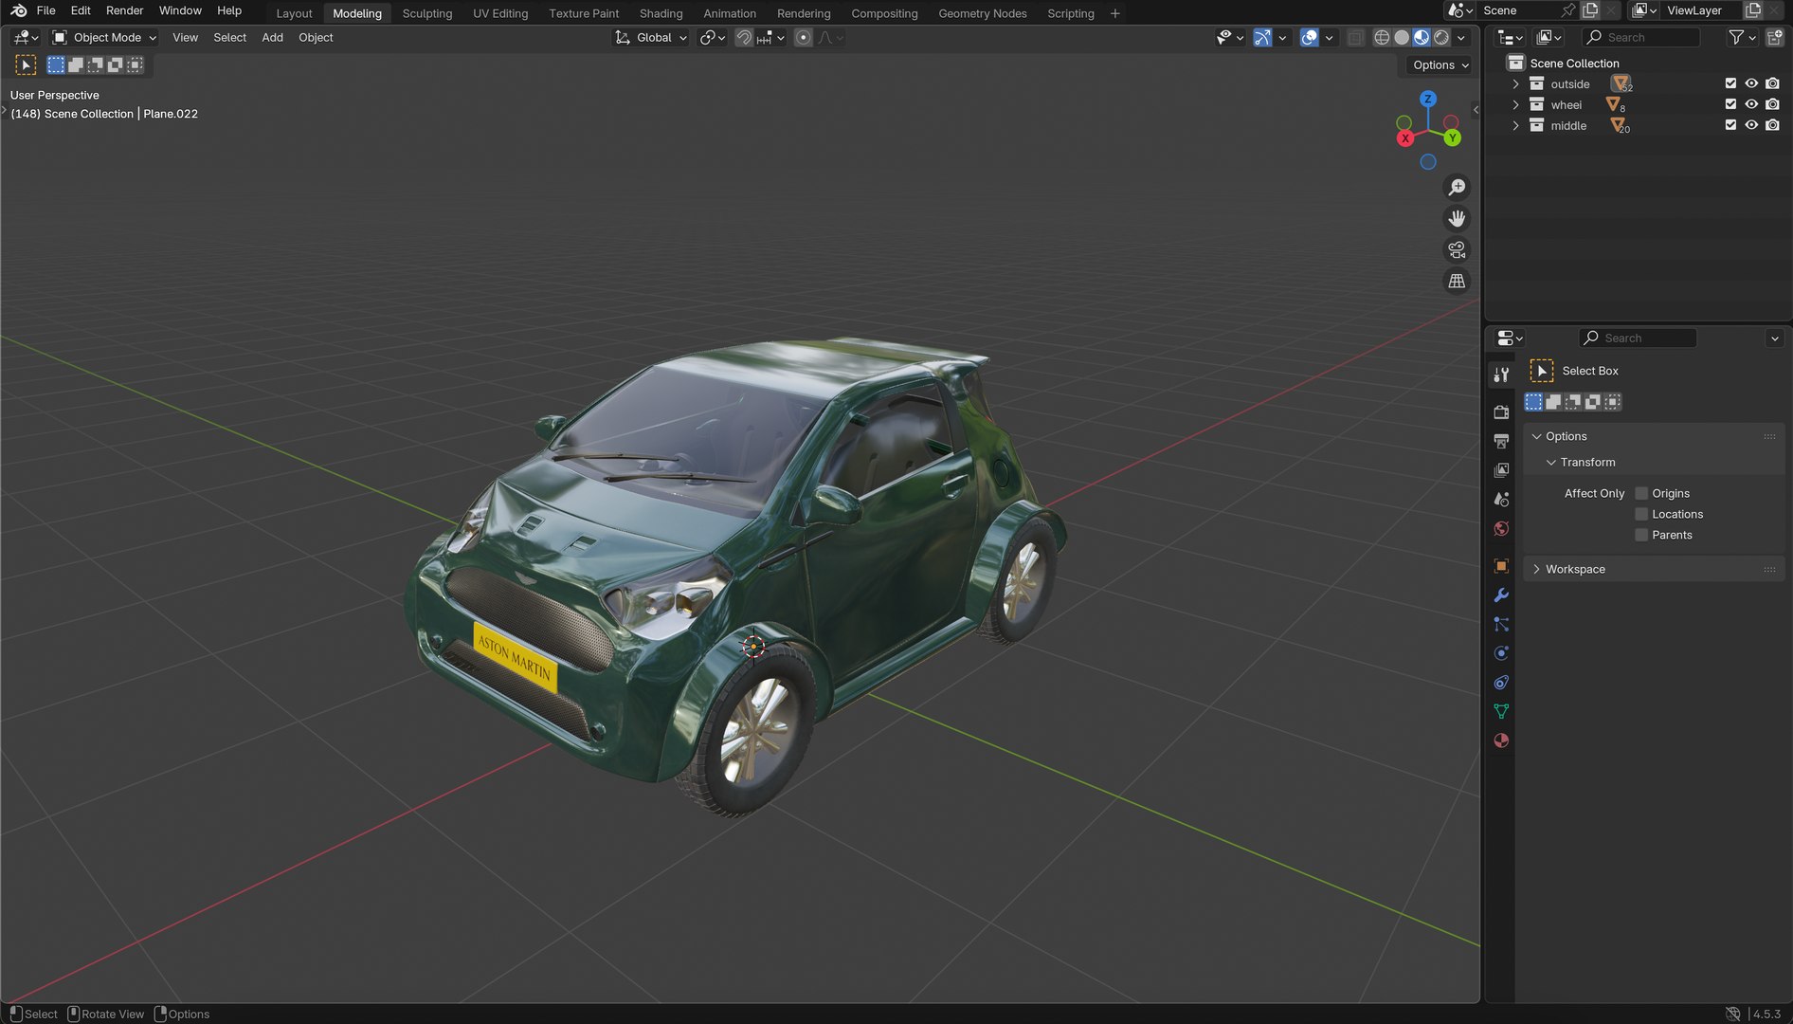This screenshot has height=1024, width=1793.
Task: Select rendered viewport shading
Action: point(1441,38)
